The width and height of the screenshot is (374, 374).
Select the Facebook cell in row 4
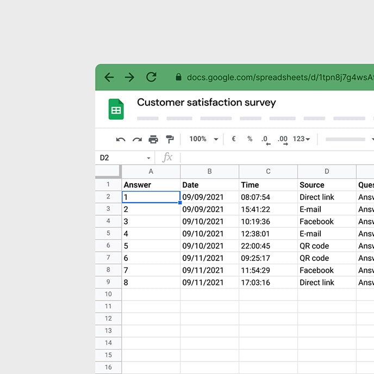(327, 221)
